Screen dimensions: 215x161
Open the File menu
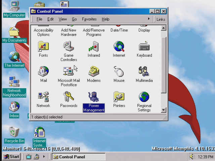(39, 19)
